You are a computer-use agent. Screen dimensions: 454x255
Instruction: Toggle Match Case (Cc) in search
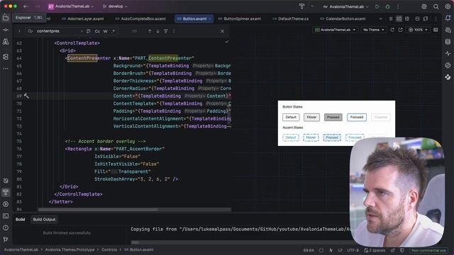coord(97,31)
